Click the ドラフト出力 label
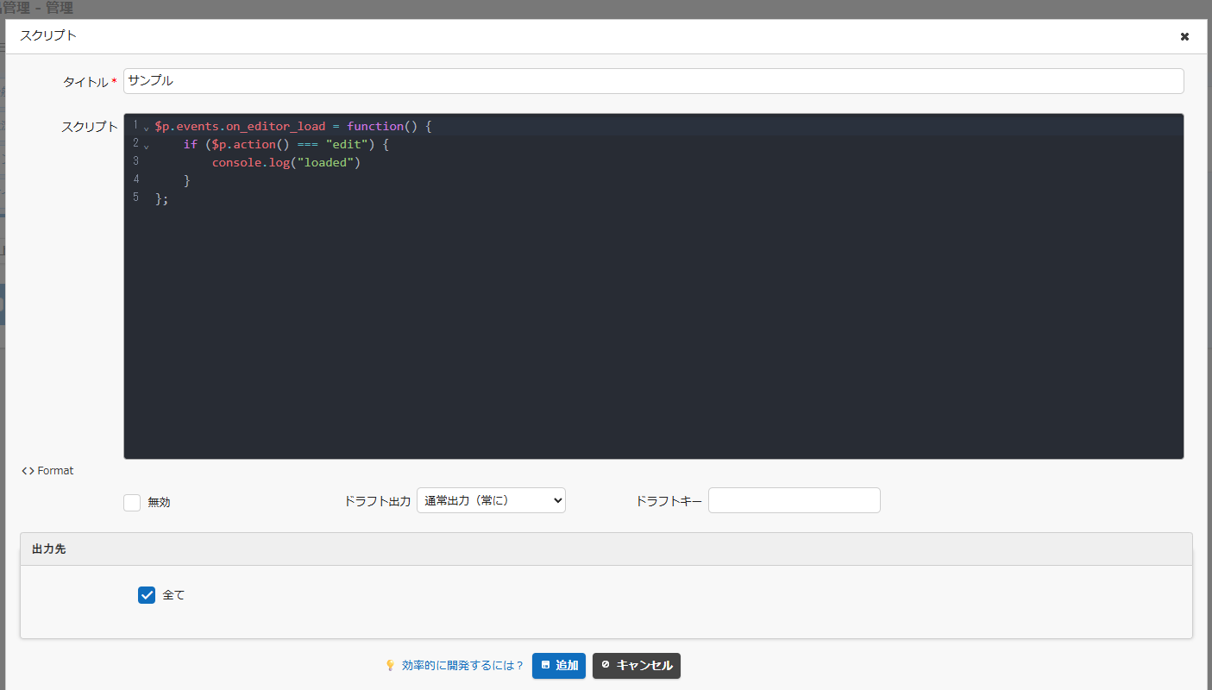This screenshot has width=1212, height=690. (378, 501)
